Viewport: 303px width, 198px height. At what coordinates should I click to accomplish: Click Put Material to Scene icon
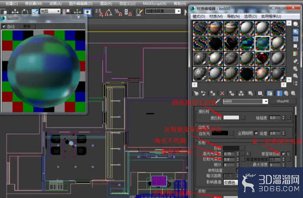tap(203, 94)
